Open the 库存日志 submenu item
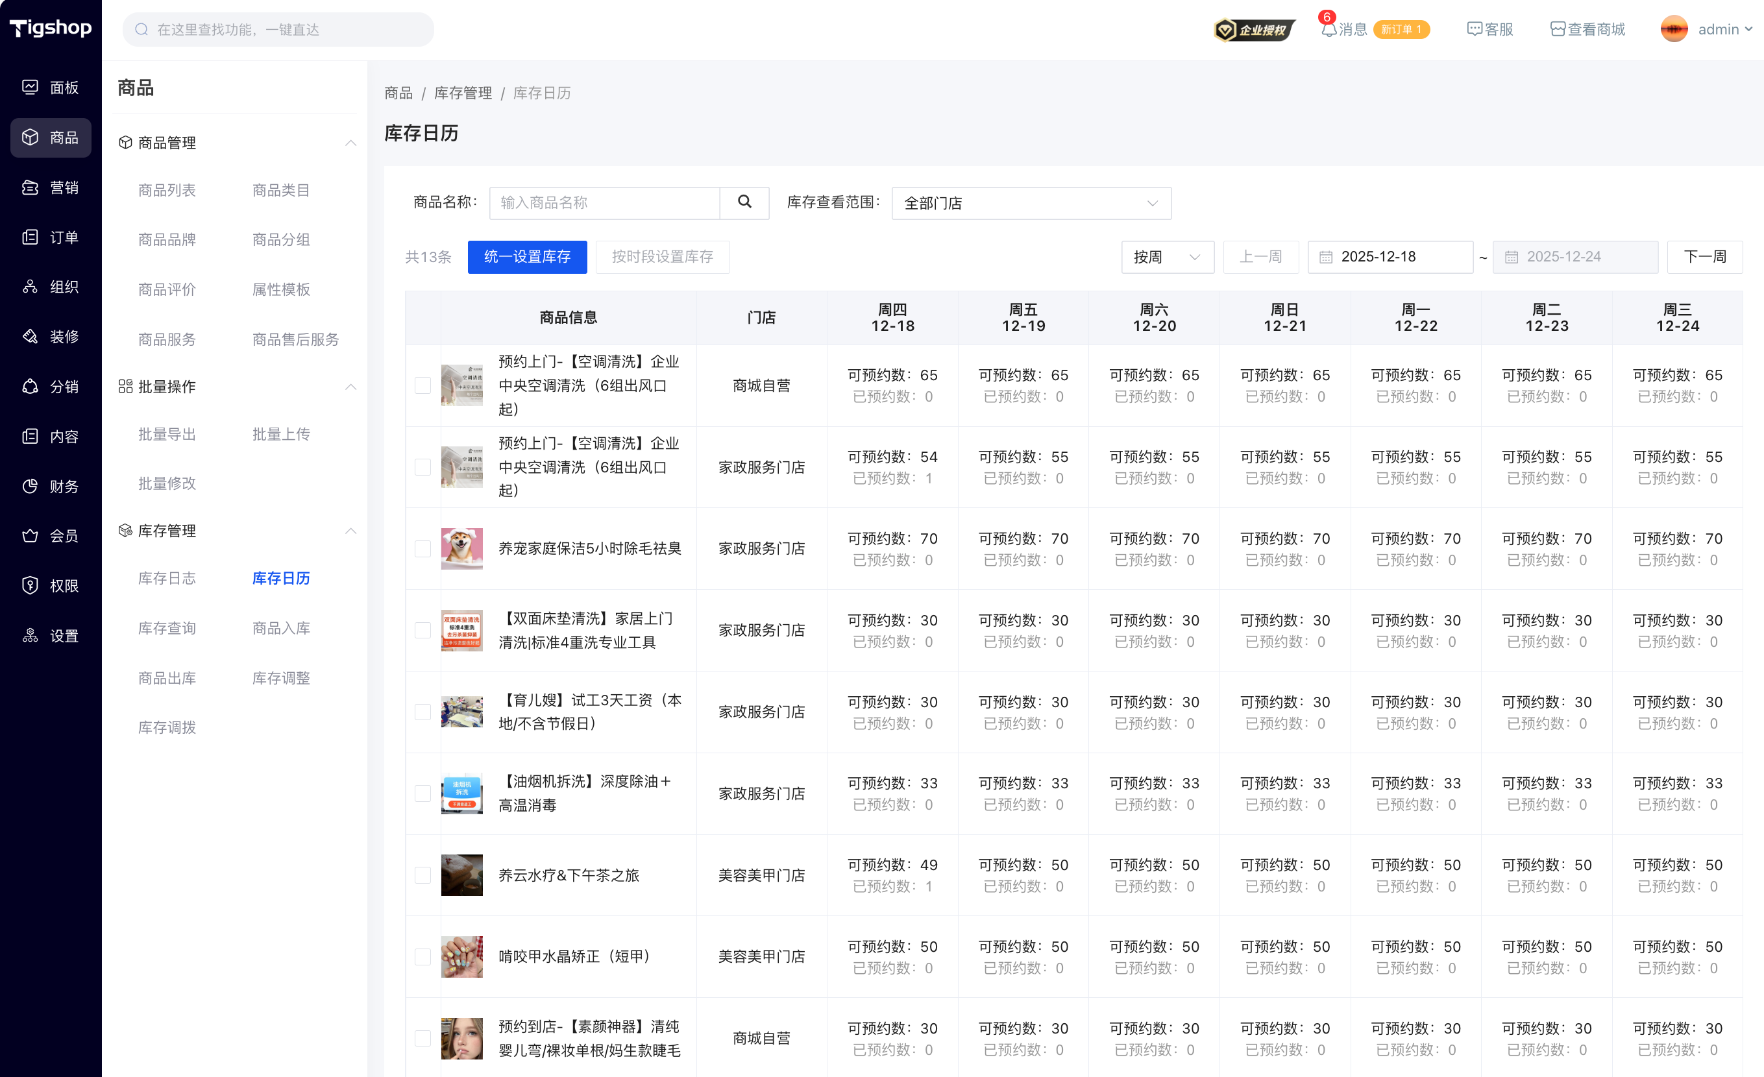The height and width of the screenshot is (1077, 1764). 167,578
